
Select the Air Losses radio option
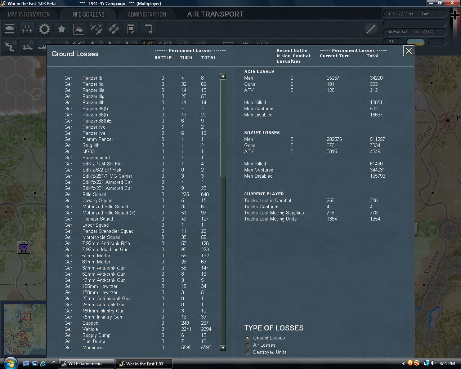247,345
